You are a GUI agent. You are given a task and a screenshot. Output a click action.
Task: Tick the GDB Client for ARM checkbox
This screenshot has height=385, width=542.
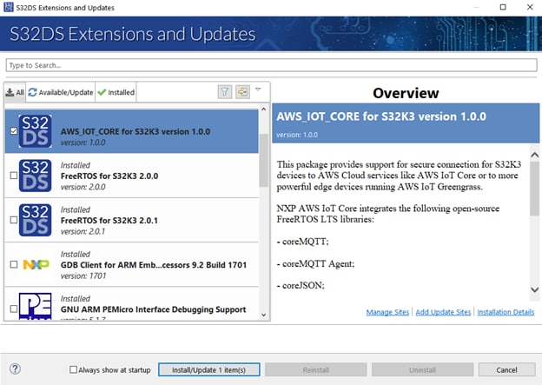[12, 264]
